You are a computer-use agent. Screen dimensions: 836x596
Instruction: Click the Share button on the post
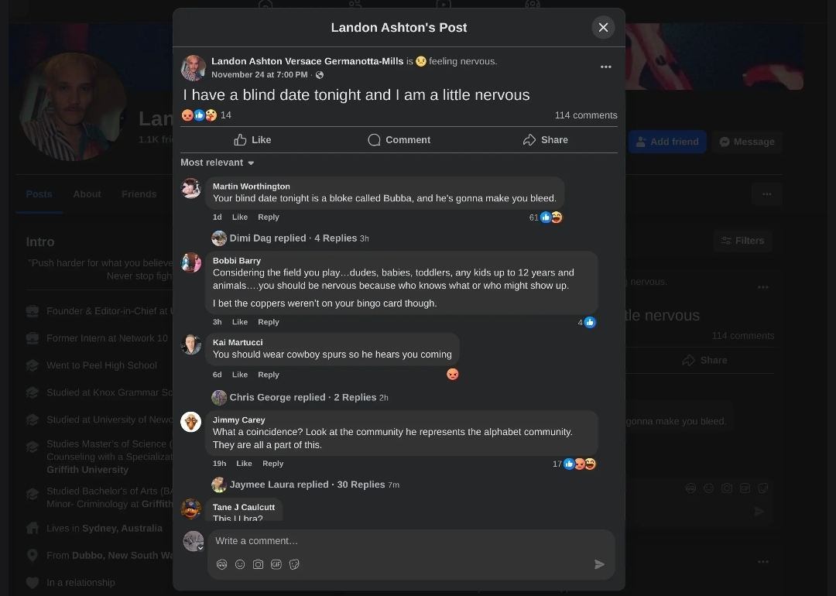point(545,140)
